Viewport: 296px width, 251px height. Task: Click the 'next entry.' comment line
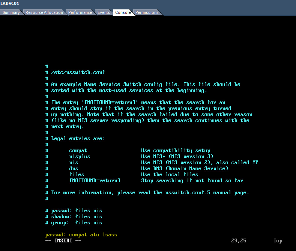[65, 127]
